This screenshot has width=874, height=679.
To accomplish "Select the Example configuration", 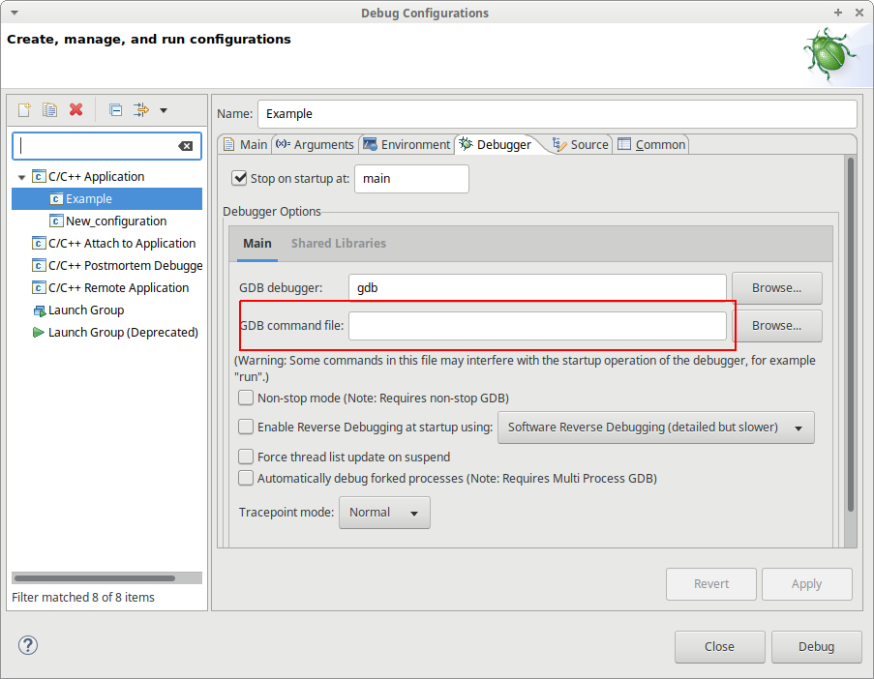I will point(107,199).
